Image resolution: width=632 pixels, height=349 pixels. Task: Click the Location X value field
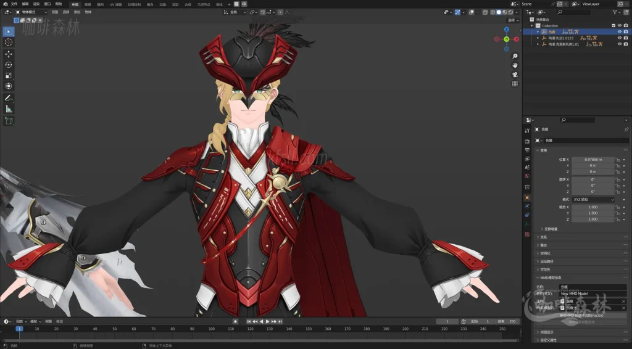[x=592, y=160]
